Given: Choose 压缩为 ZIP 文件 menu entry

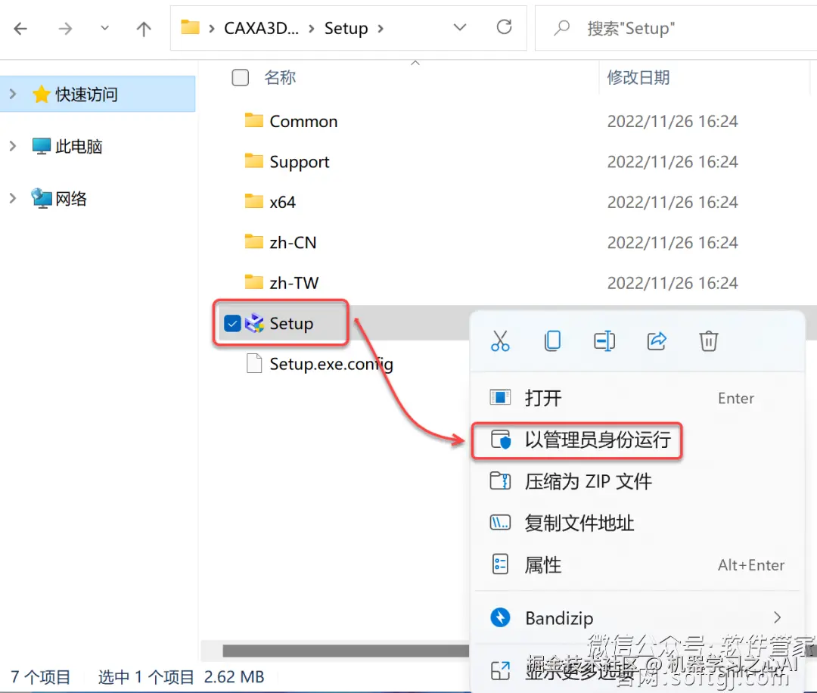Looking at the screenshot, I should pyautogui.click(x=638, y=481).
